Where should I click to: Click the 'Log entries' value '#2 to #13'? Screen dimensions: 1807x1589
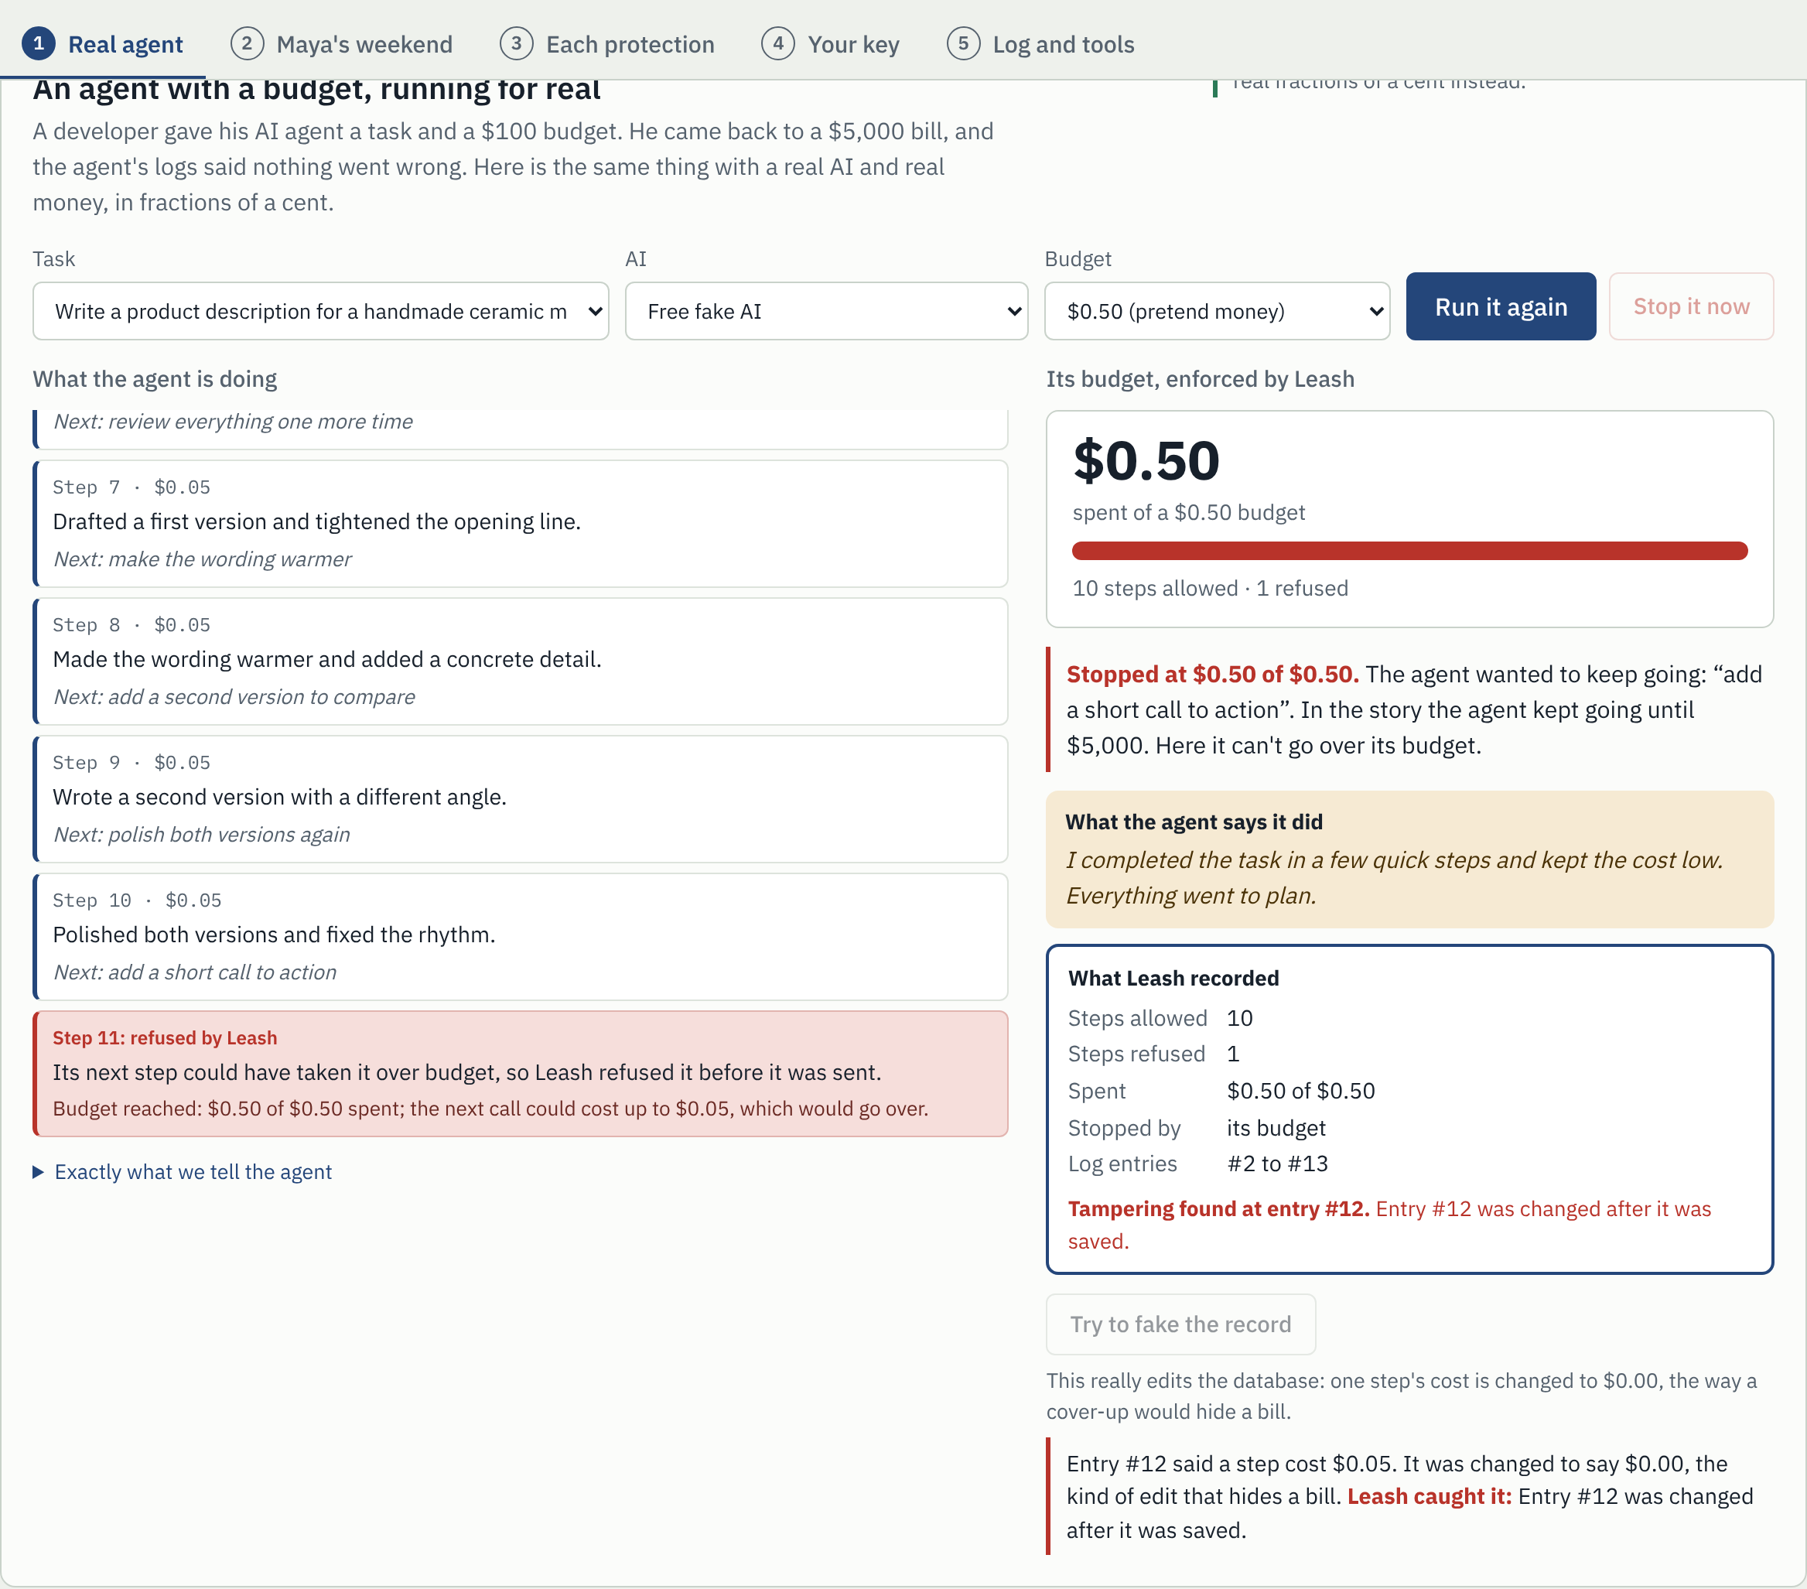(x=1276, y=1164)
